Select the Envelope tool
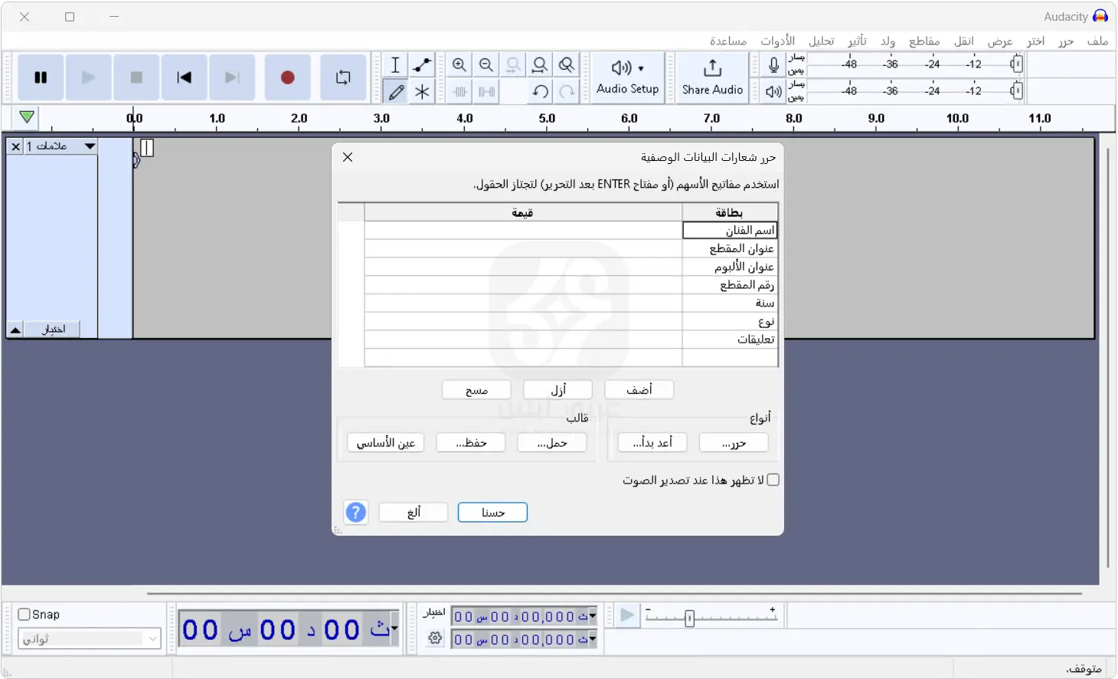The image size is (1118, 679). click(x=422, y=65)
